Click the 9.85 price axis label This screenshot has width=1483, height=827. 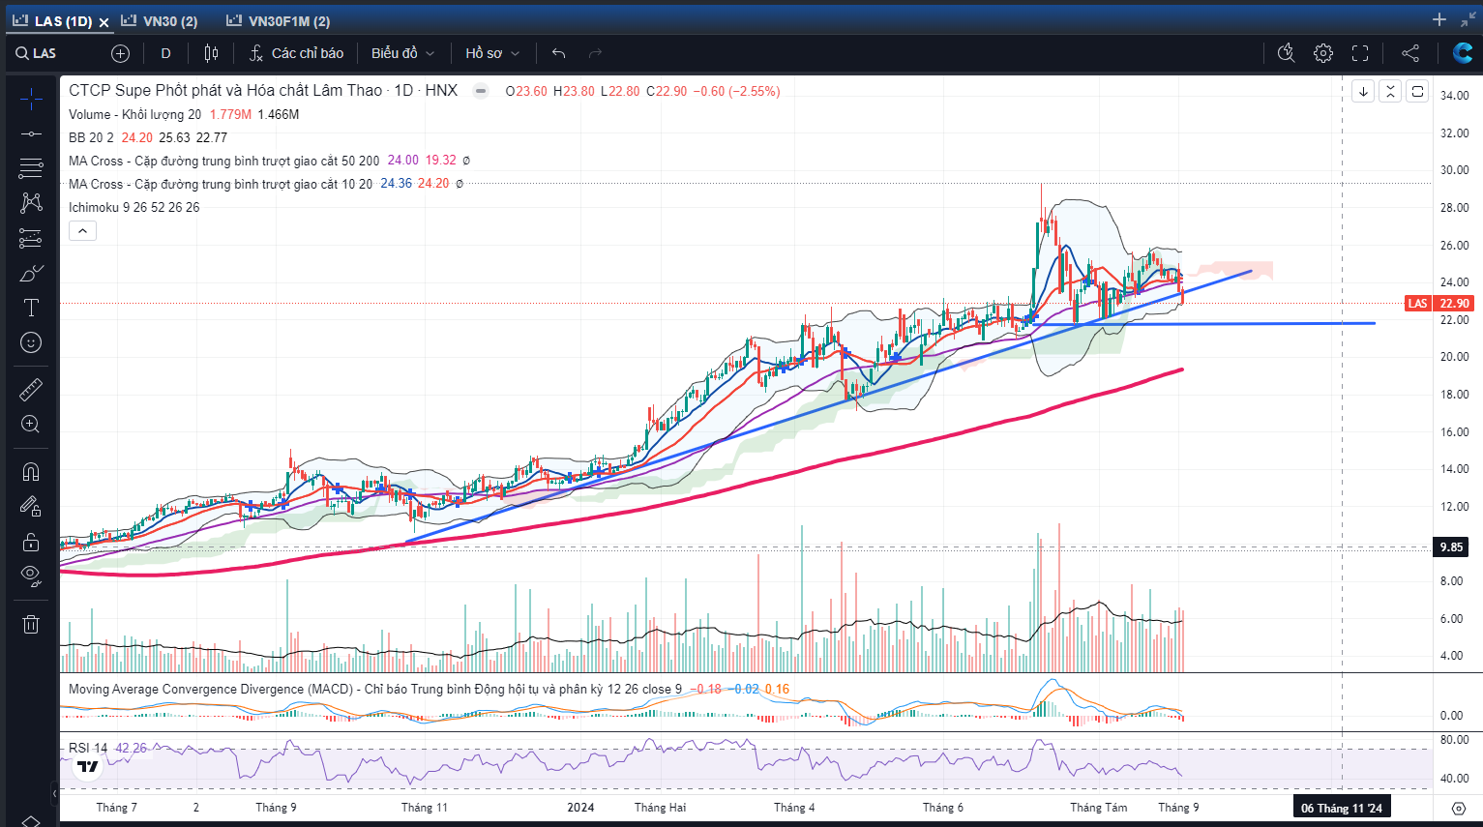coord(1451,546)
